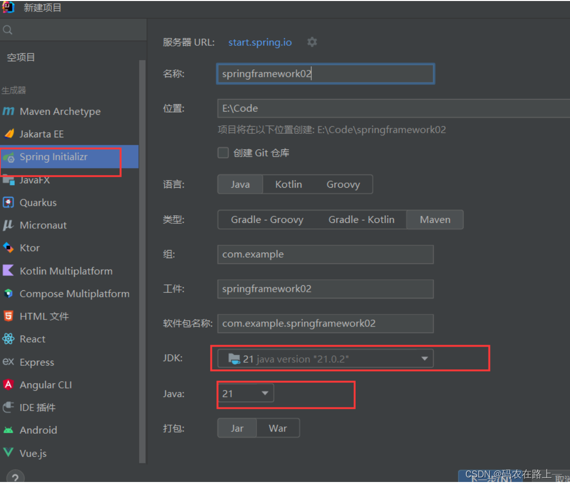Select the HTML 文件 generator entry
The width and height of the screenshot is (570, 484).
[x=69, y=316]
